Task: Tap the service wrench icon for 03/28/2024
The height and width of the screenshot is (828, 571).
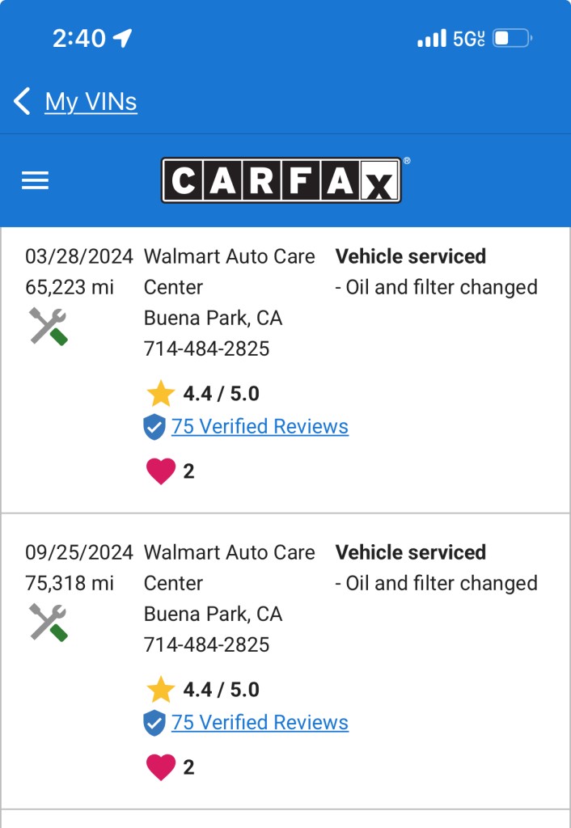Action: [x=48, y=327]
